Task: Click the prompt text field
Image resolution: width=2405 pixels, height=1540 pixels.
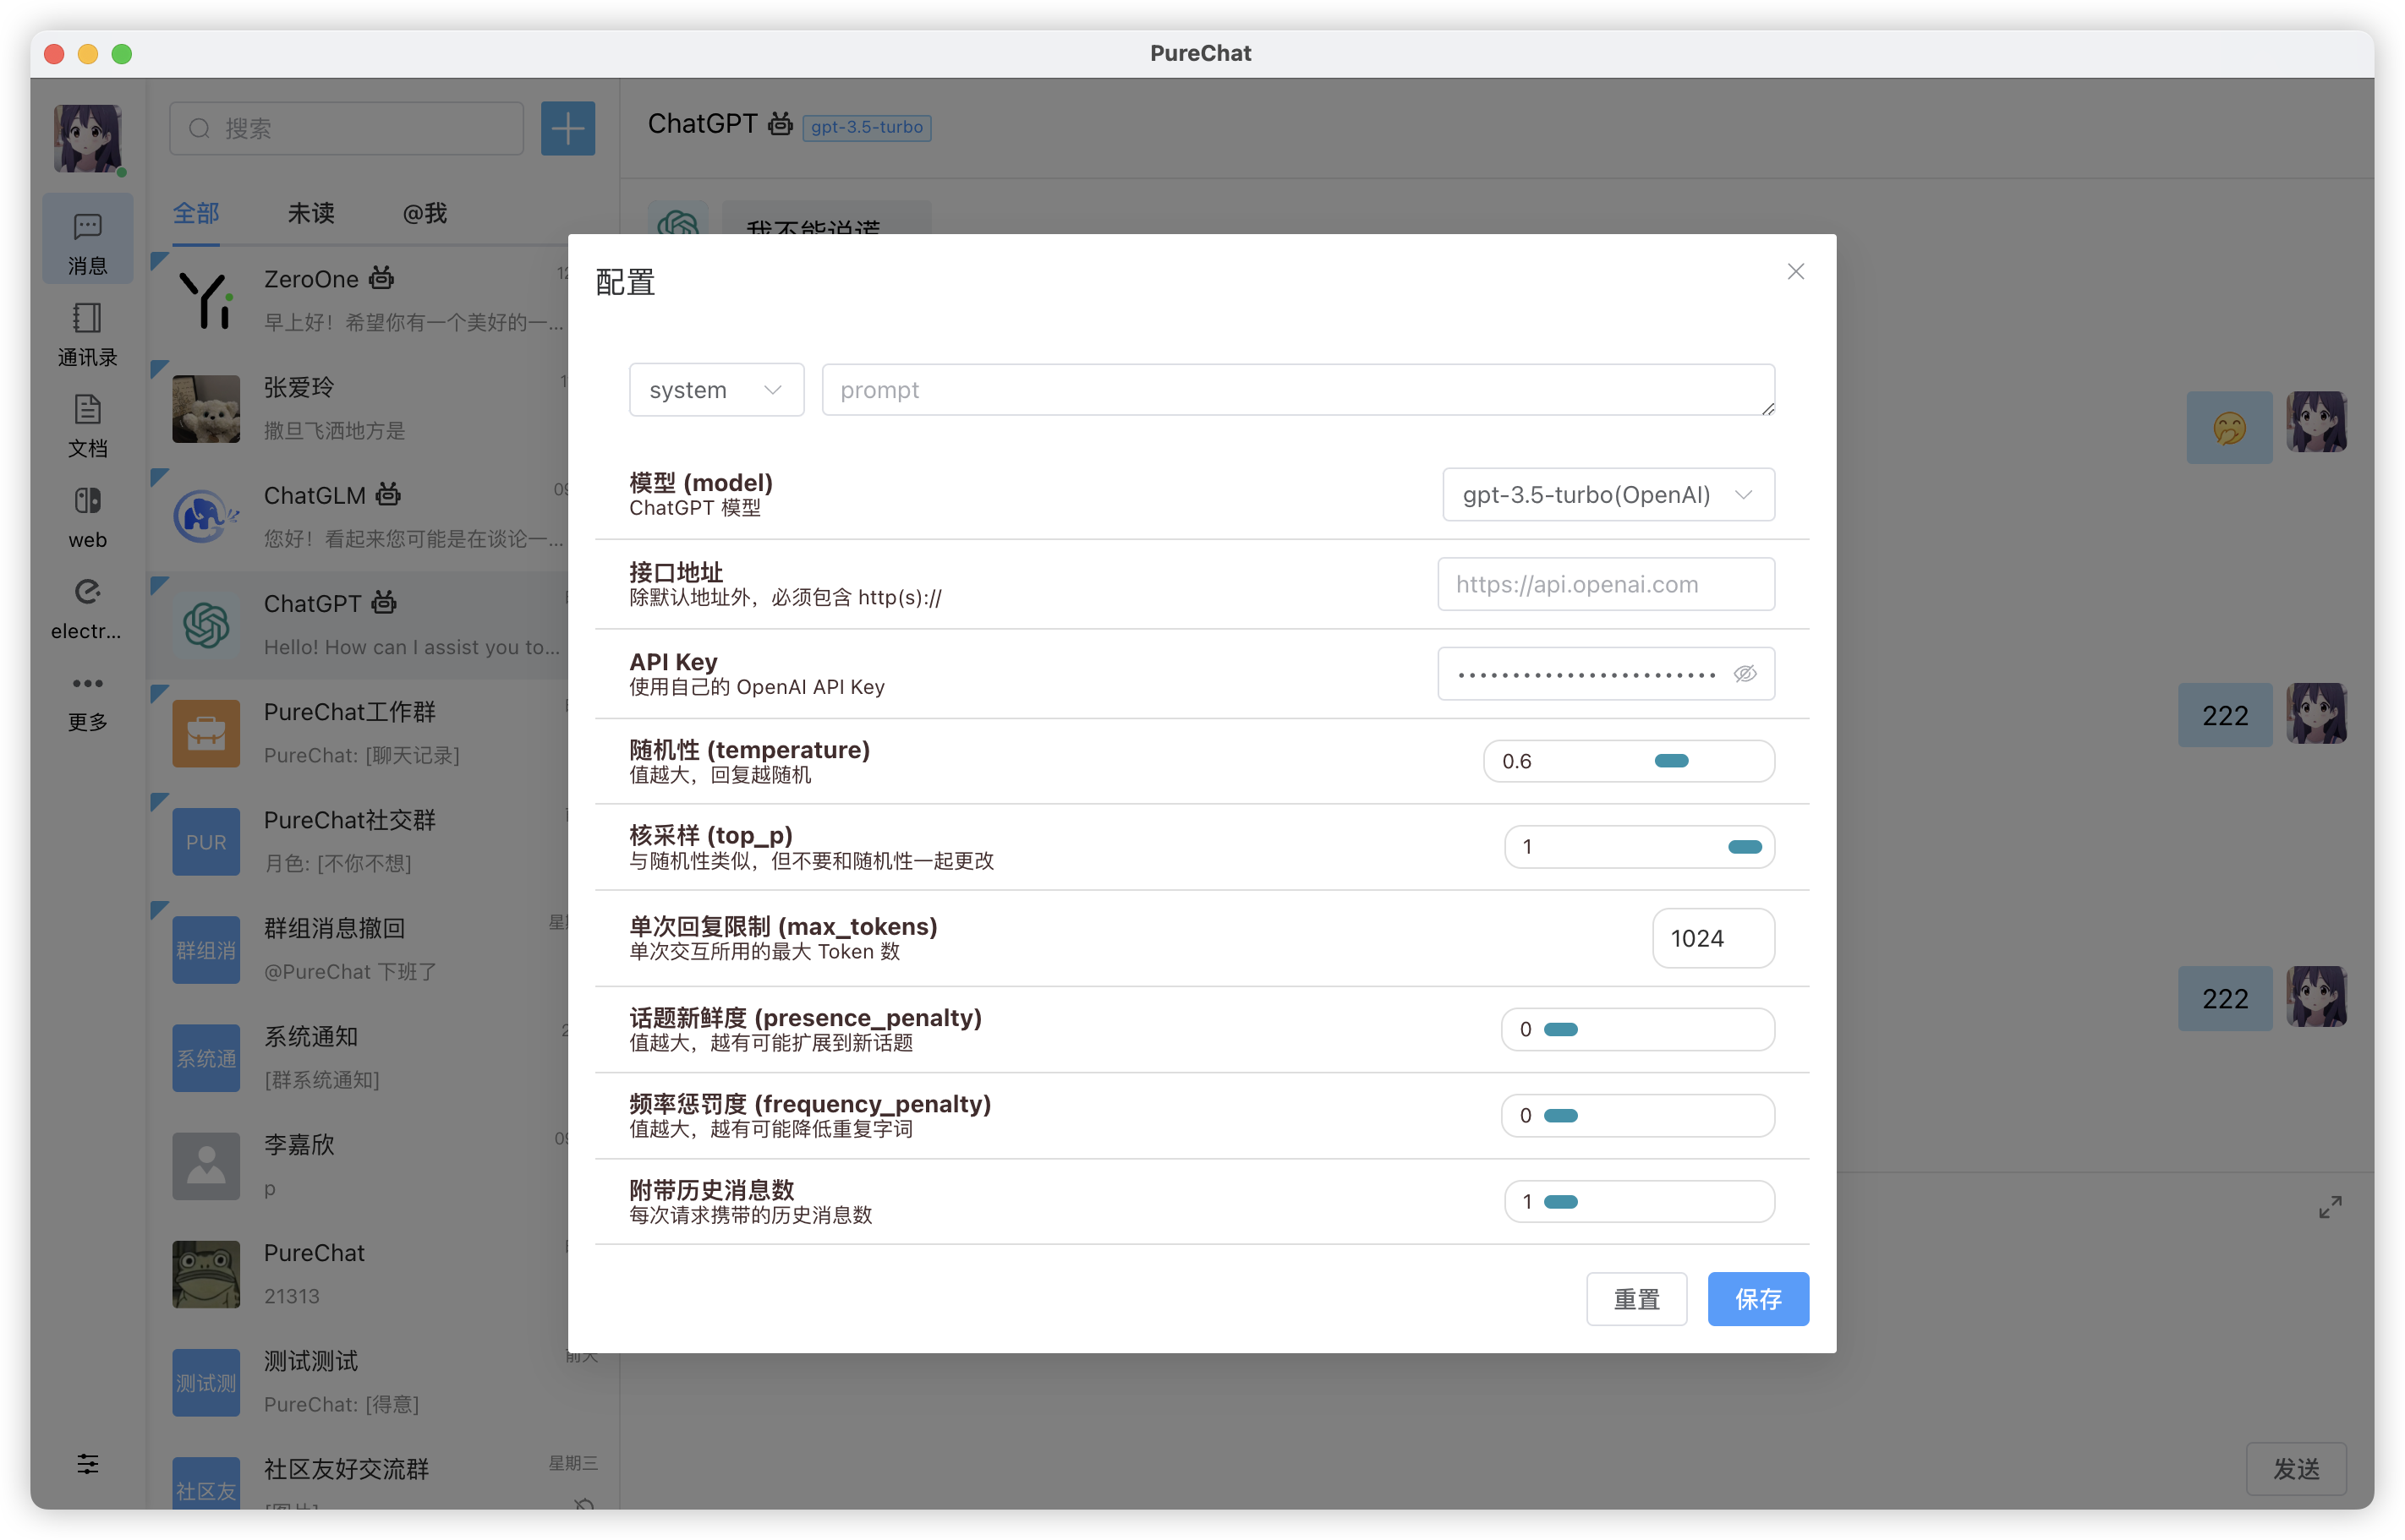Action: pyautogui.click(x=1299, y=390)
